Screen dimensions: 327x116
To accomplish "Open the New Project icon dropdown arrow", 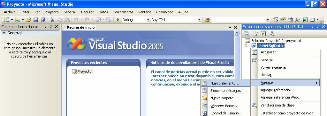I will pyautogui.click(x=12, y=20).
